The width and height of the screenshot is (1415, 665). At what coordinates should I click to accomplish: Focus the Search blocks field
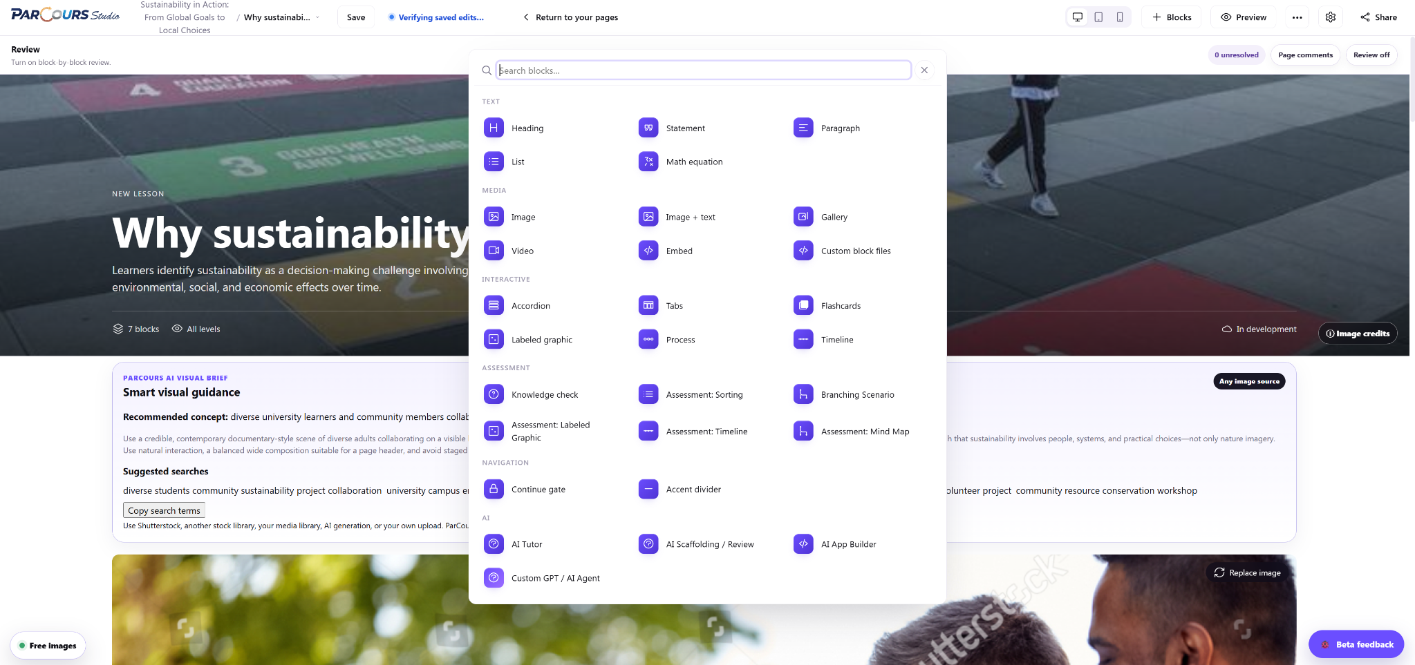[x=703, y=70]
